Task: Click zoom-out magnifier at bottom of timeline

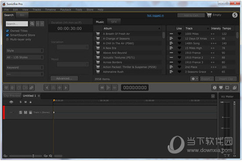Action: point(5,156)
